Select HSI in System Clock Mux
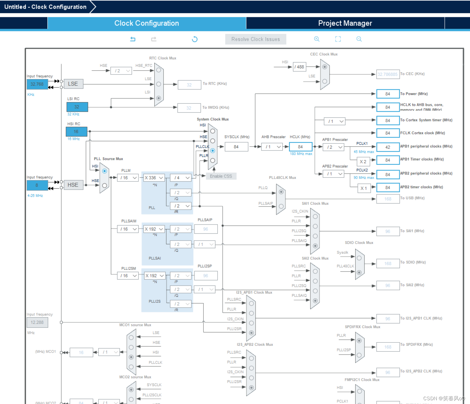 tap(213, 131)
